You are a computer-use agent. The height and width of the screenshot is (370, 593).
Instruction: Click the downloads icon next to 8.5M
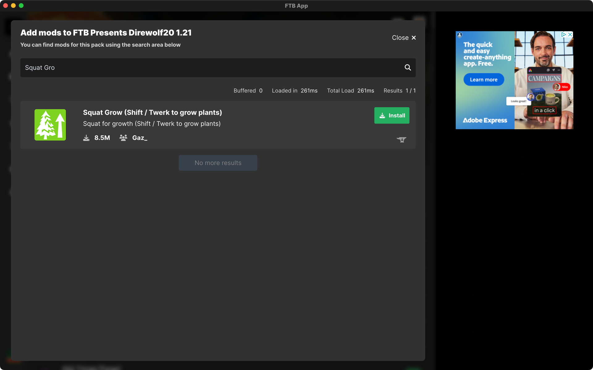[86, 138]
